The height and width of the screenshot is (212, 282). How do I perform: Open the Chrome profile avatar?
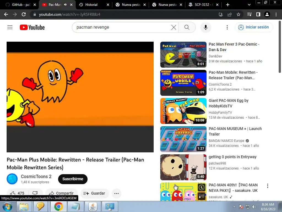[x=267, y=14]
